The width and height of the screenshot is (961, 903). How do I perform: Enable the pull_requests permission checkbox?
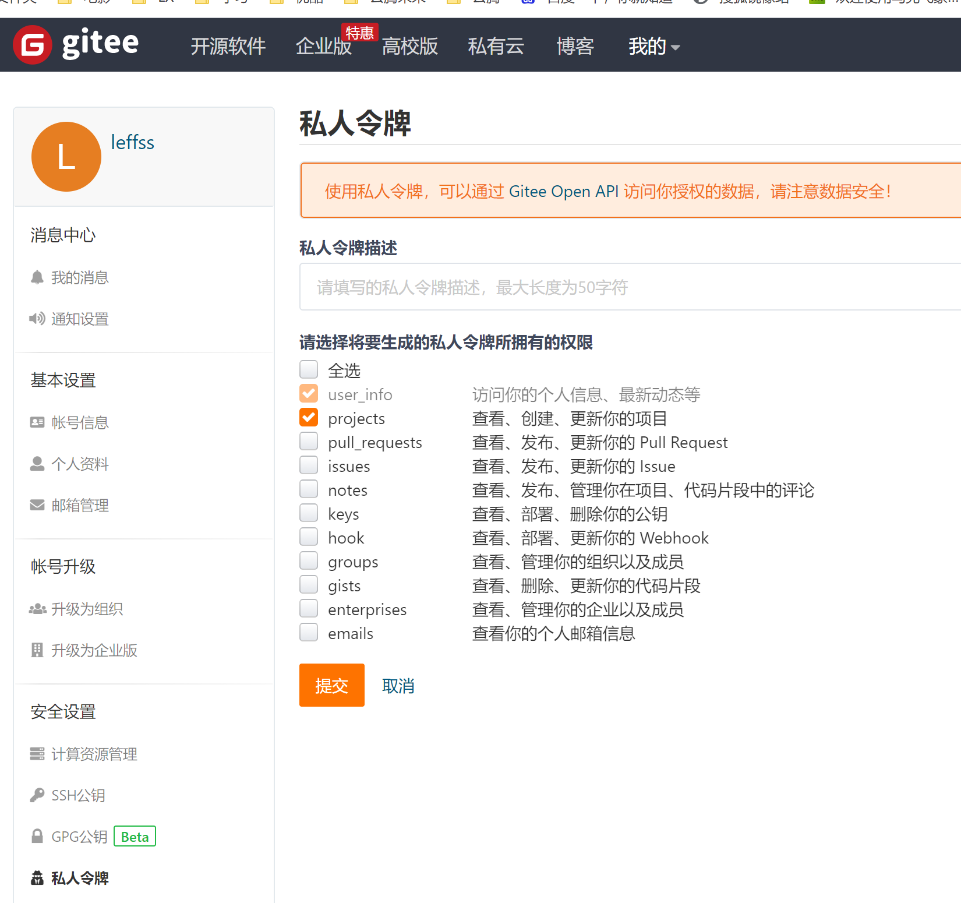[309, 441]
